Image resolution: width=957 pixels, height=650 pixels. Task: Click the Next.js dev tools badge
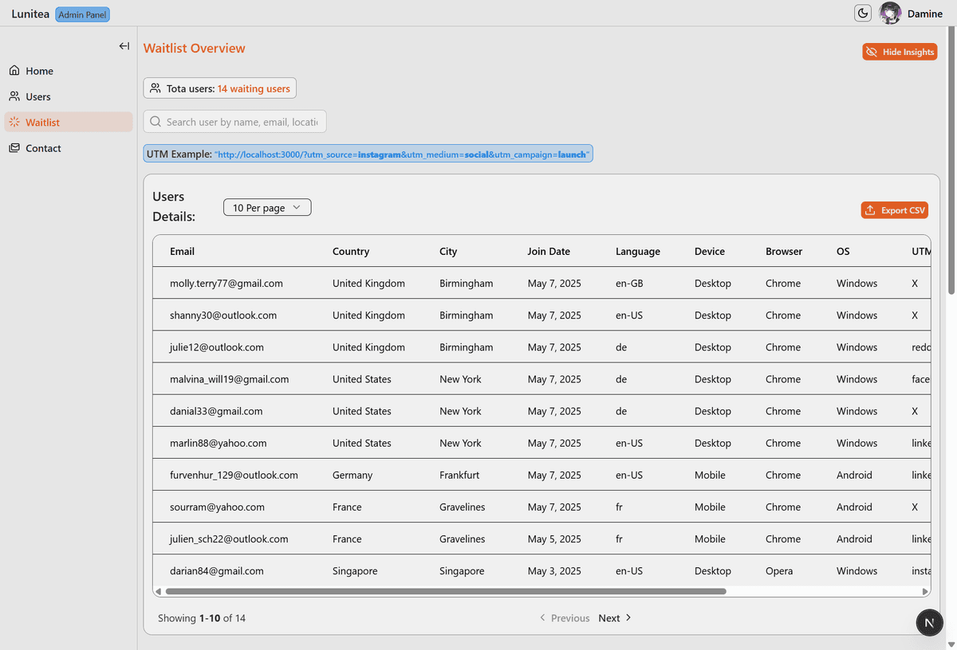point(929,622)
